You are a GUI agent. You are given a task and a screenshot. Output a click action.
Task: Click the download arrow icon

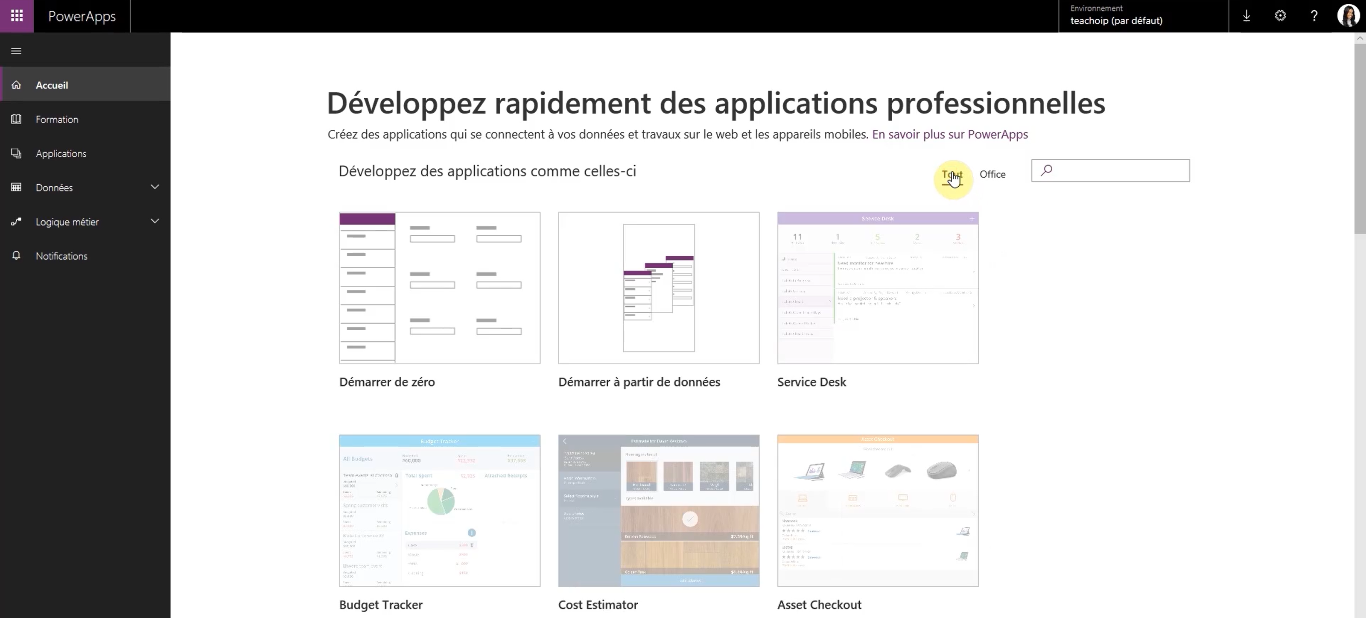coord(1246,16)
